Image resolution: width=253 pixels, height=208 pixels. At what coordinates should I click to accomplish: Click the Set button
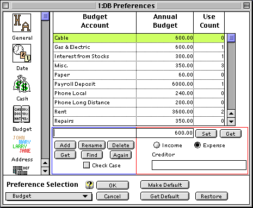[206, 134]
